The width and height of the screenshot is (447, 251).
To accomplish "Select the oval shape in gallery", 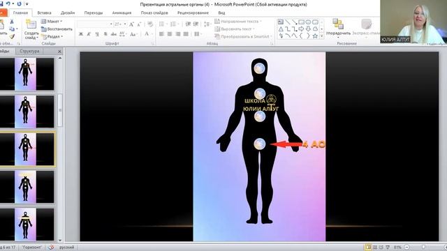I will point(308,22).
